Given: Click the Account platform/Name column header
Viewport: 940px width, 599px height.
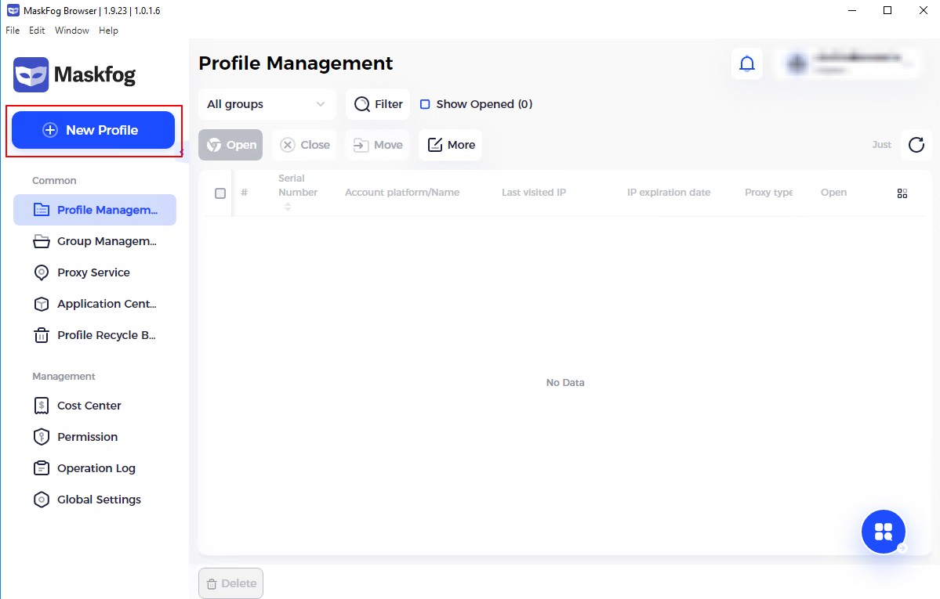Looking at the screenshot, I should point(402,193).
